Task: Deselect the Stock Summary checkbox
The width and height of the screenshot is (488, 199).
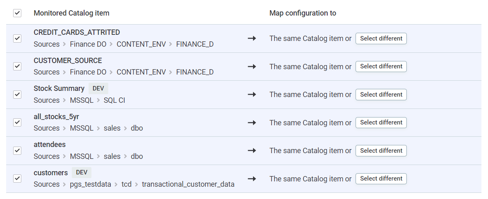Action: (17, 95)
